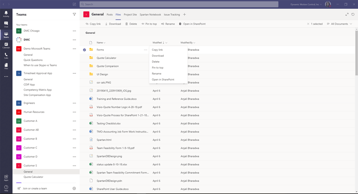Viewport: 358px width, 194px height.
Task: Click the filter teams funnel icon
Action: coord(74,14)
